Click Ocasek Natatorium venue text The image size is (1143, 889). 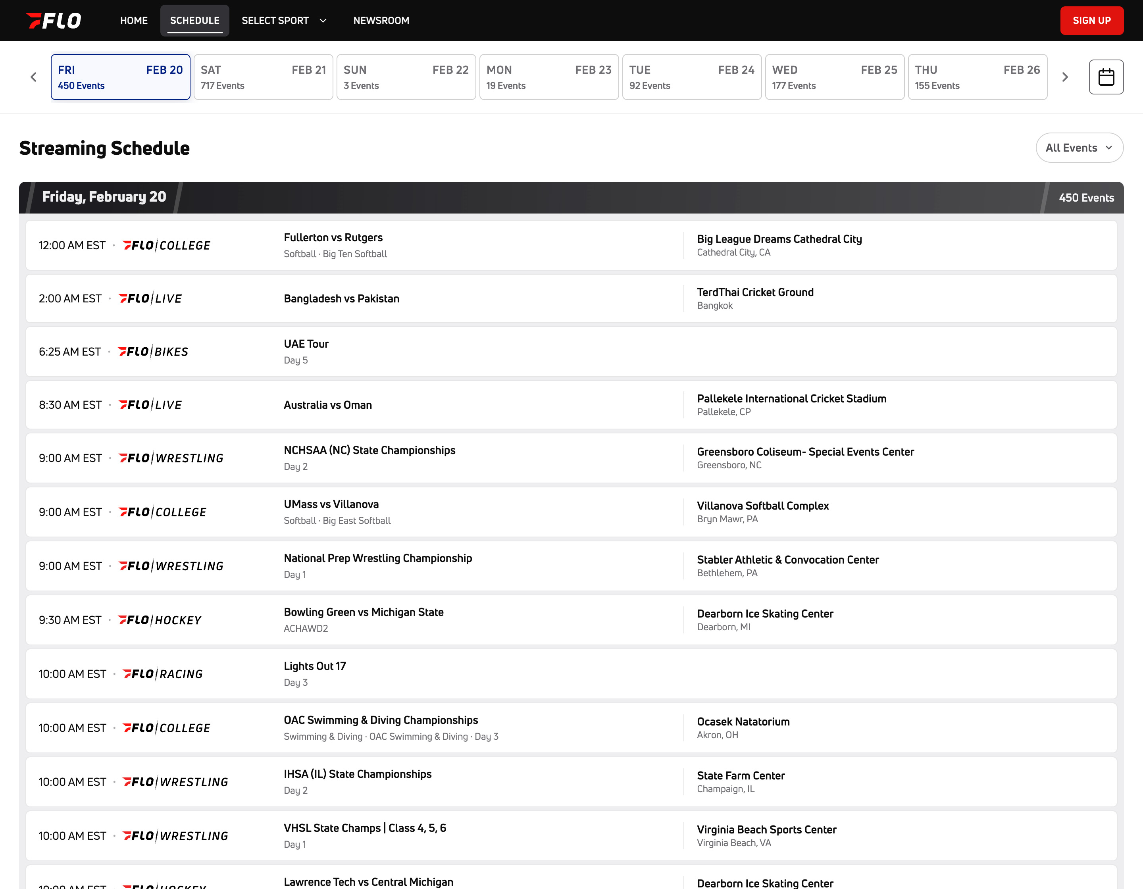pos(743,722)
